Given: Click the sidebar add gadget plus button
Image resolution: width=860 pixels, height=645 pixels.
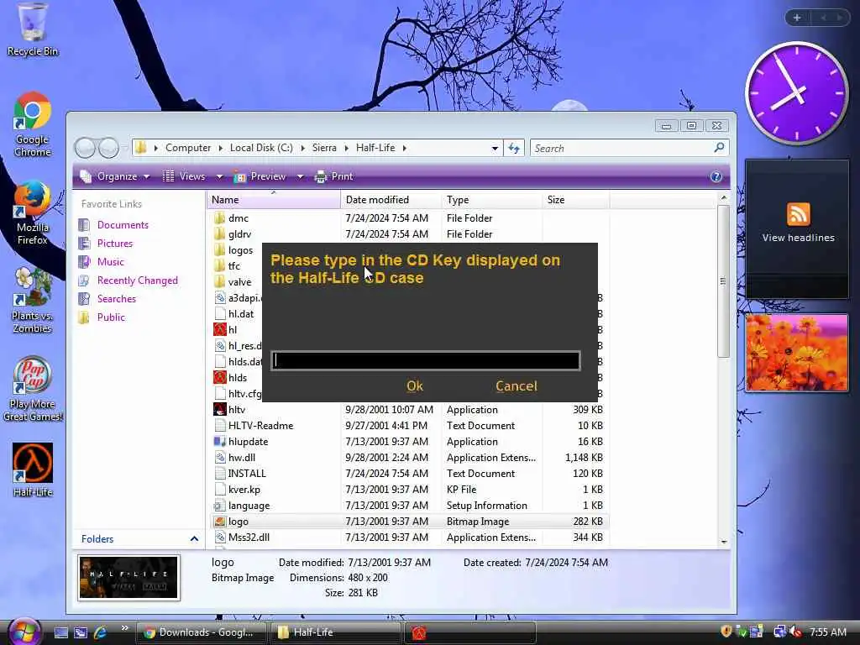Looking at the screenshot, I should tap(797, 18).
